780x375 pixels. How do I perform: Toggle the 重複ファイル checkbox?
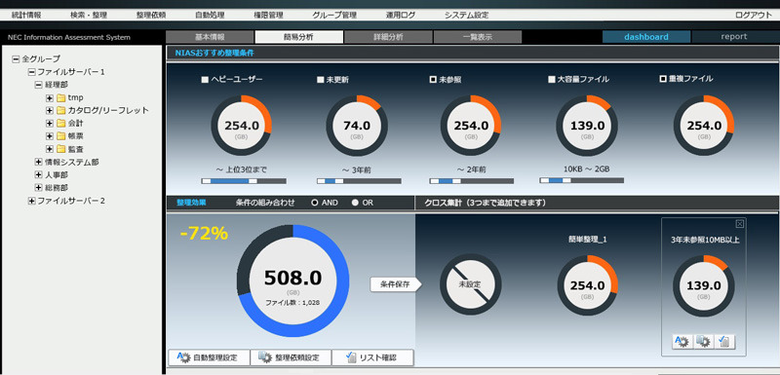(663, 79)
